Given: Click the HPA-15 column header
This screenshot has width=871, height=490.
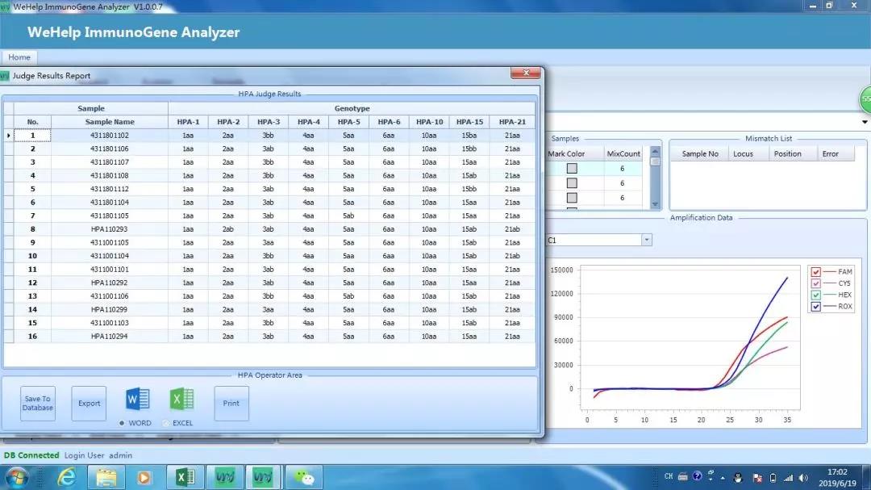Looking at the screenshot, I should pyautogui.click(x=469, y=122).
